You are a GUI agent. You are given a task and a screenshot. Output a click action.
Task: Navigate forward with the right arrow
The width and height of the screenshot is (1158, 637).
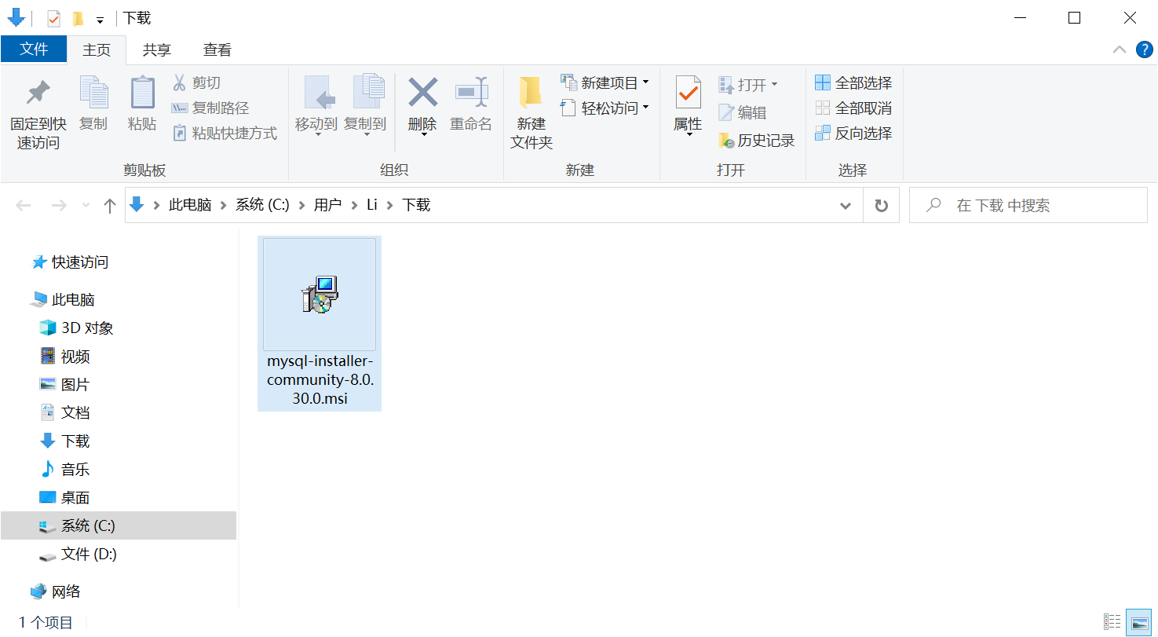click(x=58, y=206)
